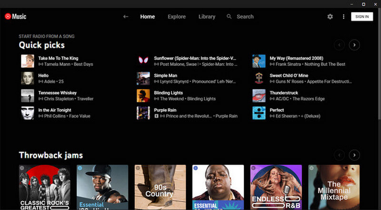The width and height of the screenshot is (381, 210).
Task: Click the SIGN IN button
Action: (362, 17)
